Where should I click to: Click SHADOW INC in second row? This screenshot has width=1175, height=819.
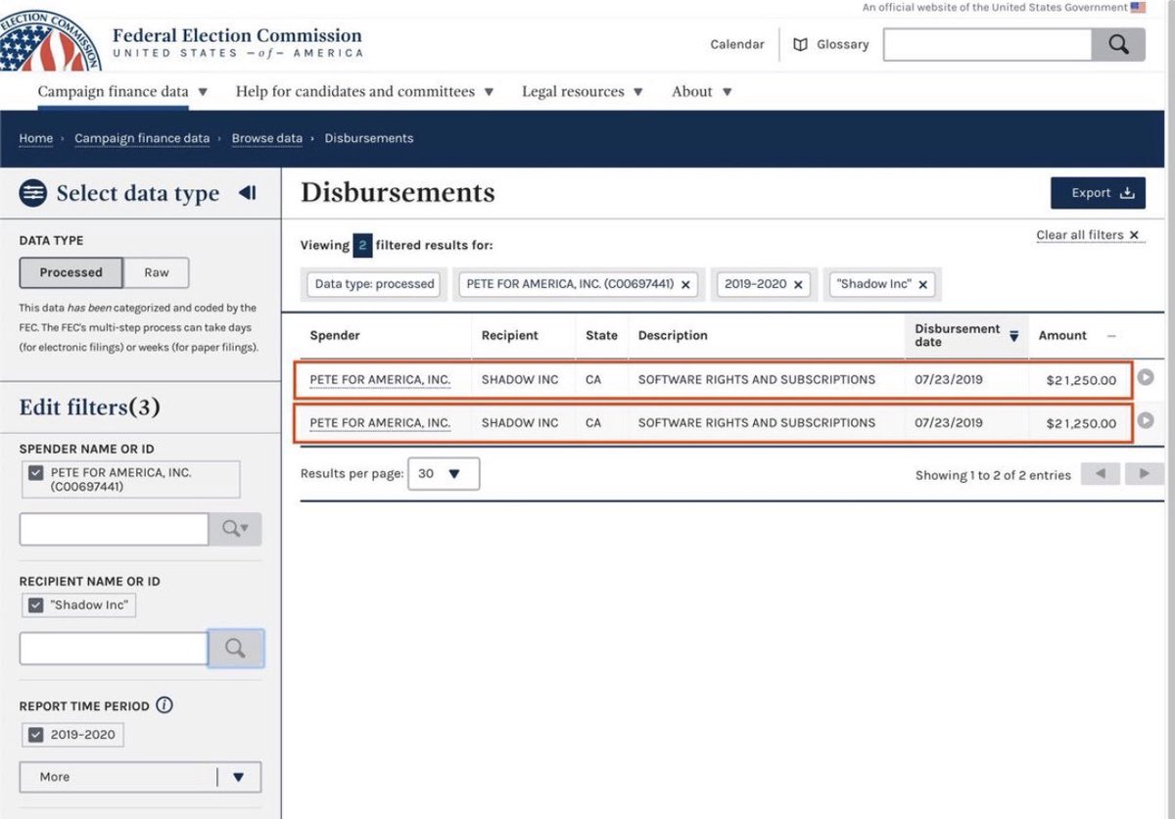coord(520,422)
